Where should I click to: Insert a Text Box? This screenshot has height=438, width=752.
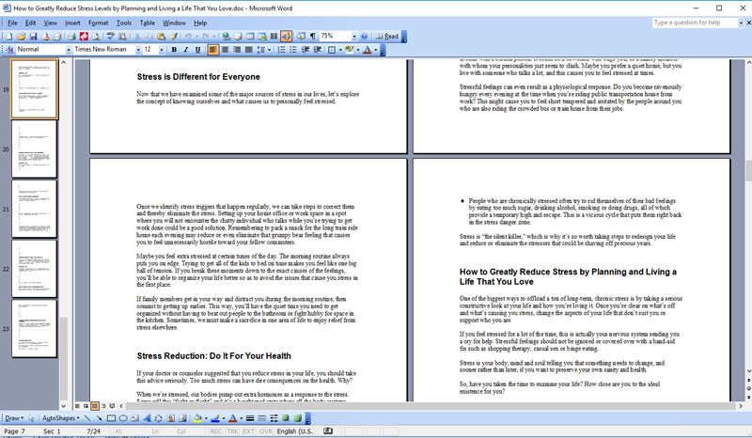[134, 418]
